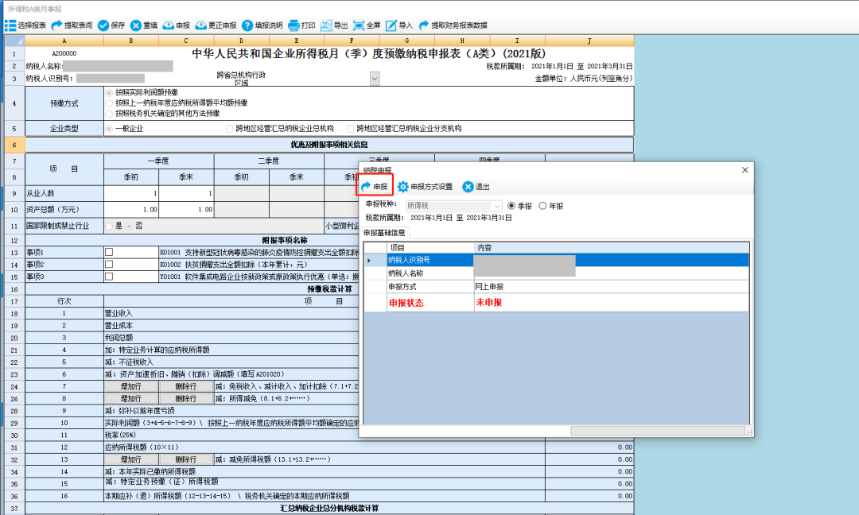Image resolution: width=859 pixels, height=515 pixels.
Task: Select 季报 radio button
Action: click(x=520, y=206)
